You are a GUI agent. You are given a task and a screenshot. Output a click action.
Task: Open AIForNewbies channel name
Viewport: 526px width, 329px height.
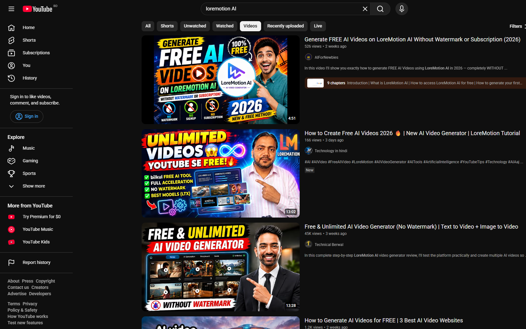click(327, 57)
